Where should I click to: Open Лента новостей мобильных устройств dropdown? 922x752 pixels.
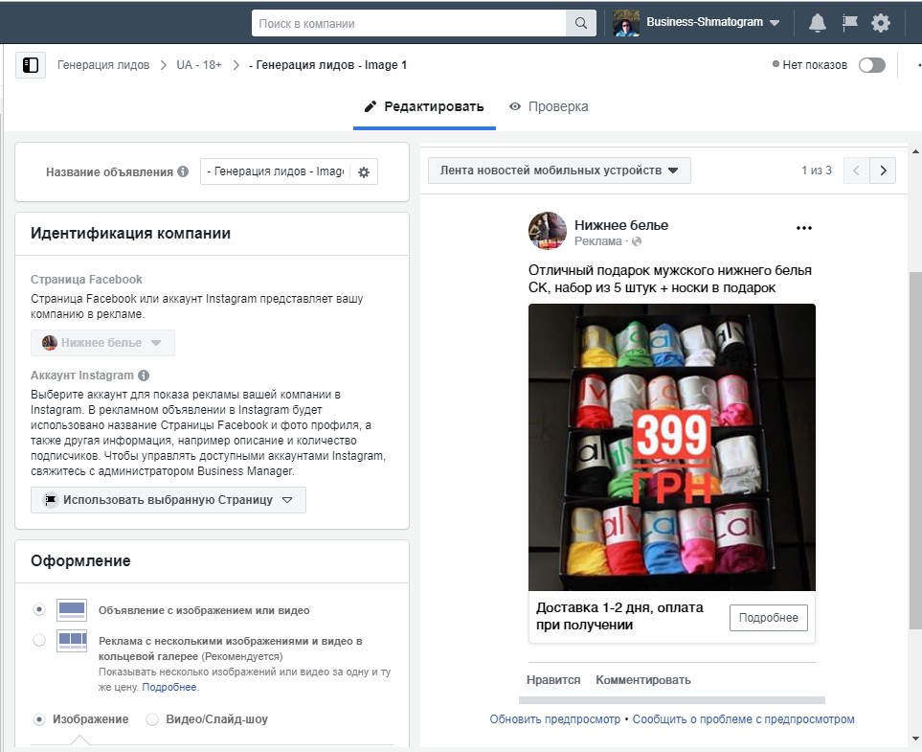[x=559, y=171]
